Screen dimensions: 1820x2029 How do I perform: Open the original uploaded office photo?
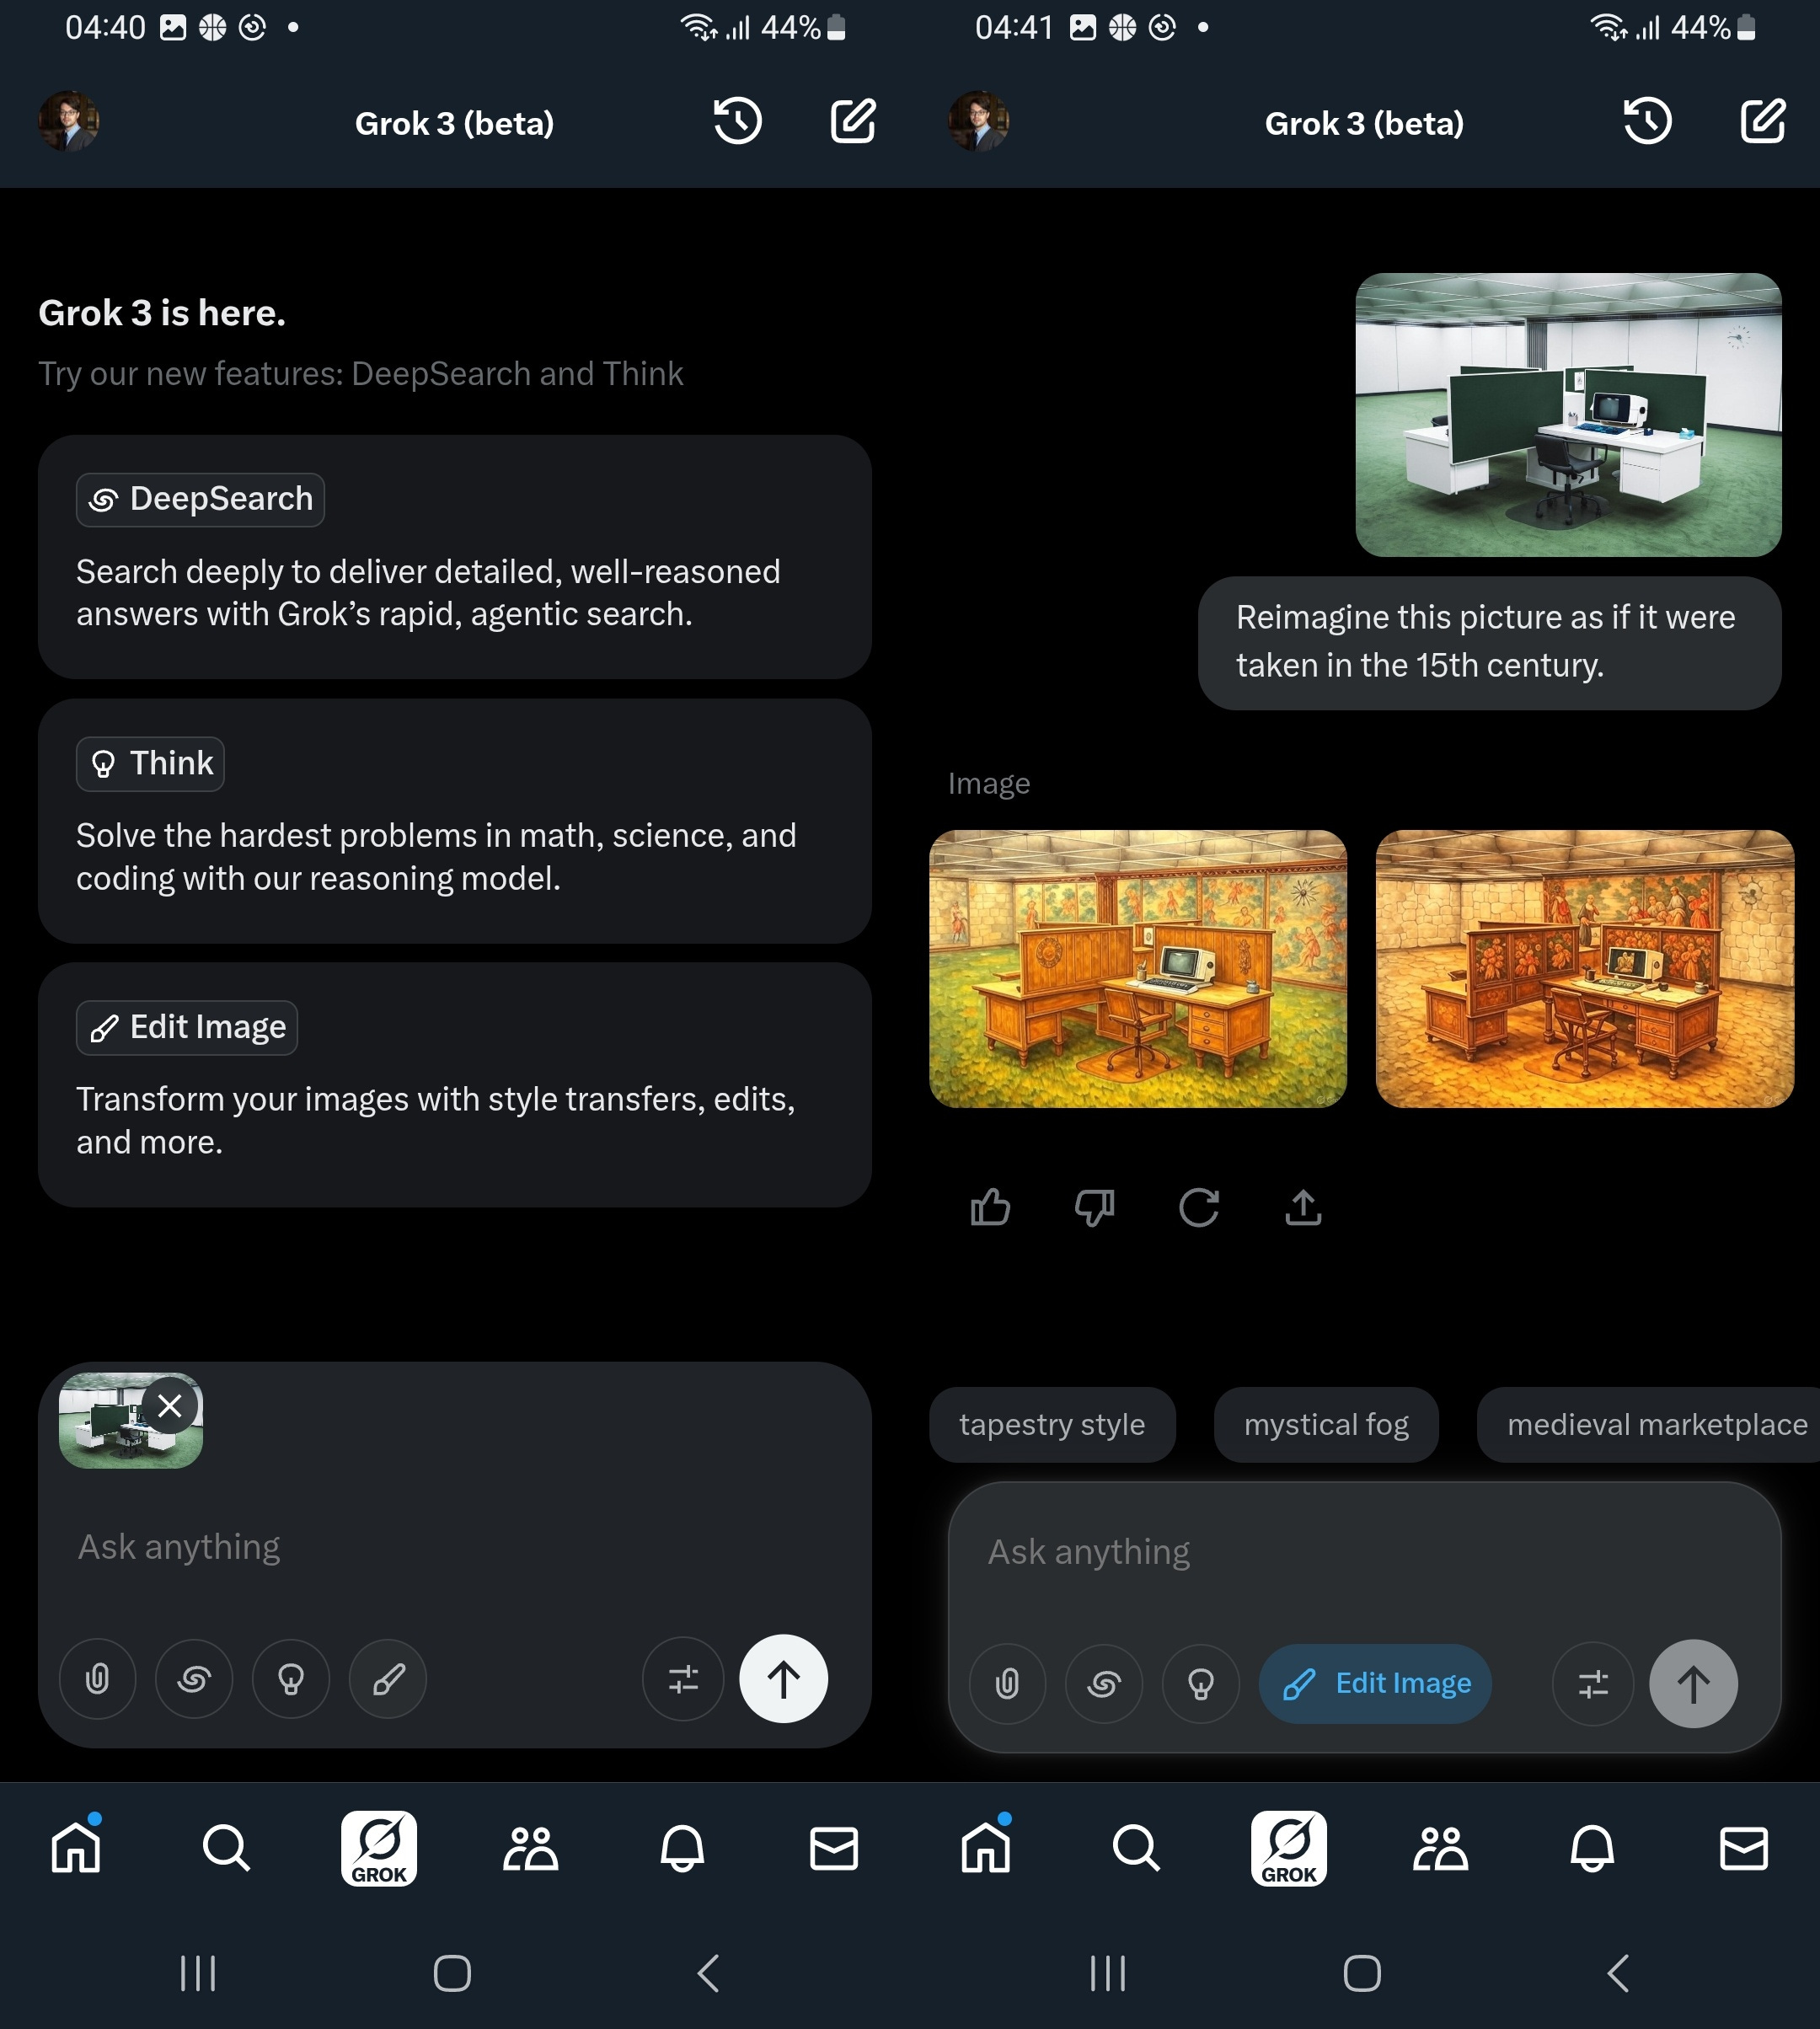point(1568,414)
